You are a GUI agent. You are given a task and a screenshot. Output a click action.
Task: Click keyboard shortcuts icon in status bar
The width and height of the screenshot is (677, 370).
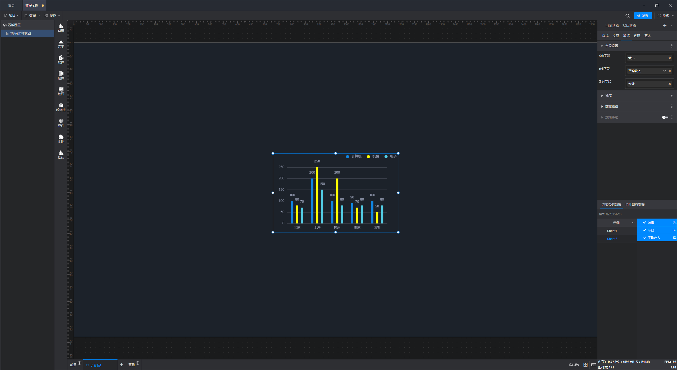point(593,365)
